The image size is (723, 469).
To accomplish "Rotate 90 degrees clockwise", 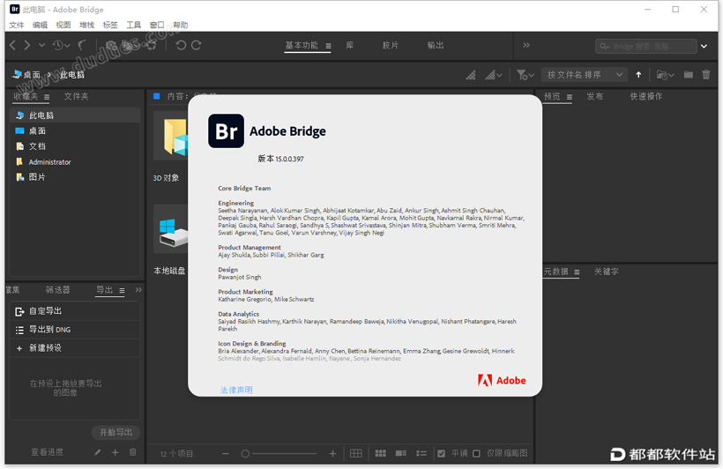I will pos(197,45).
